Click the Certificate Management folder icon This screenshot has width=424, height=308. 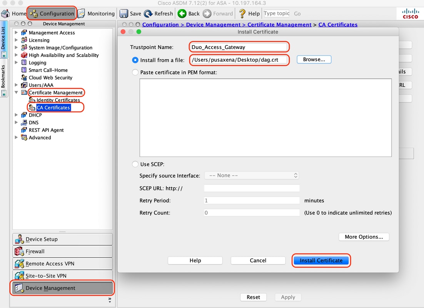pos(24,92)
